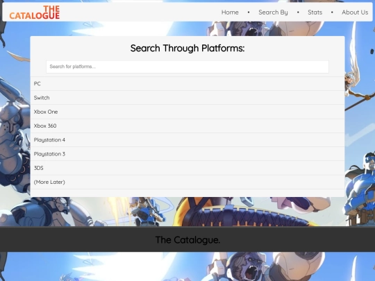The image size is (375, 281).
Task: Focus the Search for platforms field
Action: [x=187, y=67]
